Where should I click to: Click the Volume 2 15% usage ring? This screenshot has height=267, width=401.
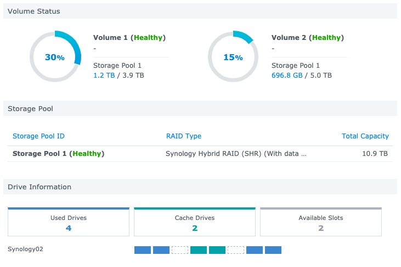tap(233, 57)
